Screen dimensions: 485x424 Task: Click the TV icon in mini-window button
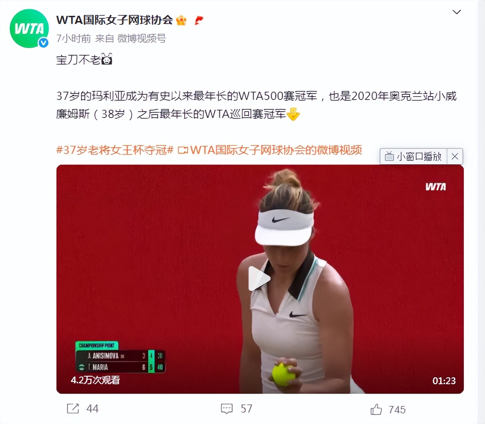(x=390, y=156)
